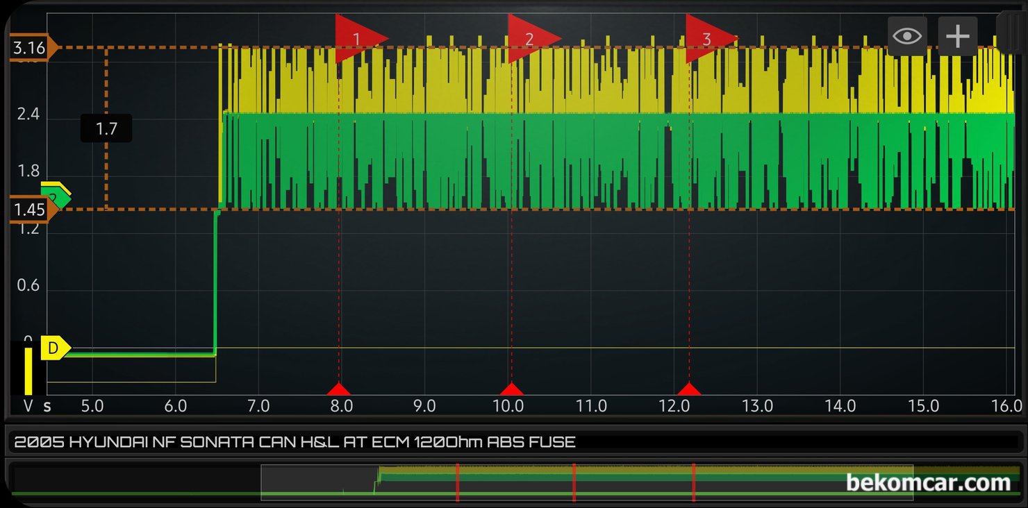Grab the 1.45 lower cursor handle
This screenshot has width=1028, height=508.
(x=34, y=210)
